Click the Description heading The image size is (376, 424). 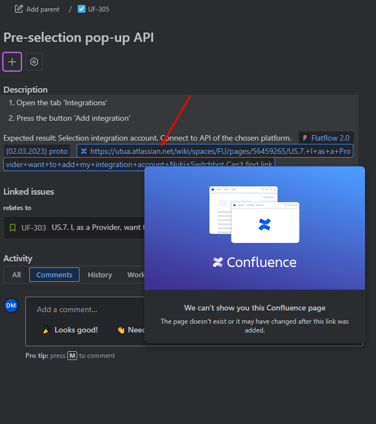pyautogui.click(x=25, y=90)
